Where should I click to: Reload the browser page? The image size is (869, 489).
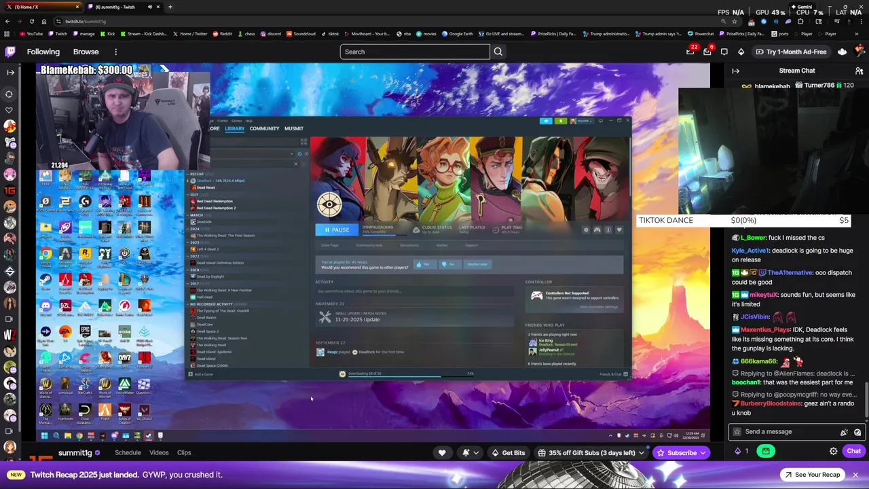click(31, 21)
